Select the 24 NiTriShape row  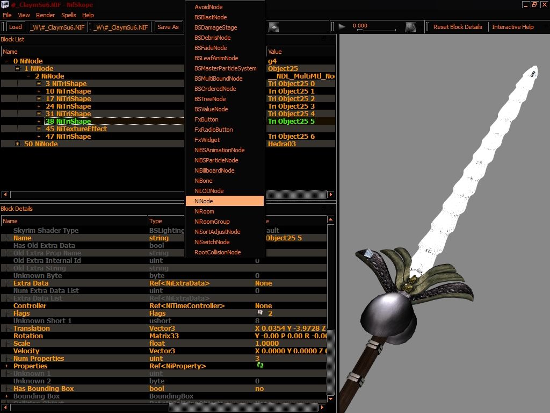coord(68,106)
